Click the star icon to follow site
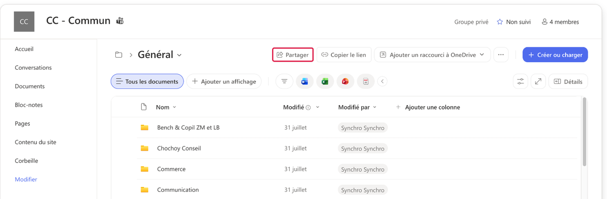The image size is (607, 199). (x=500, y=22)
